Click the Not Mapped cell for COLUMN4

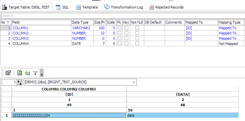(x=231, y=44)
